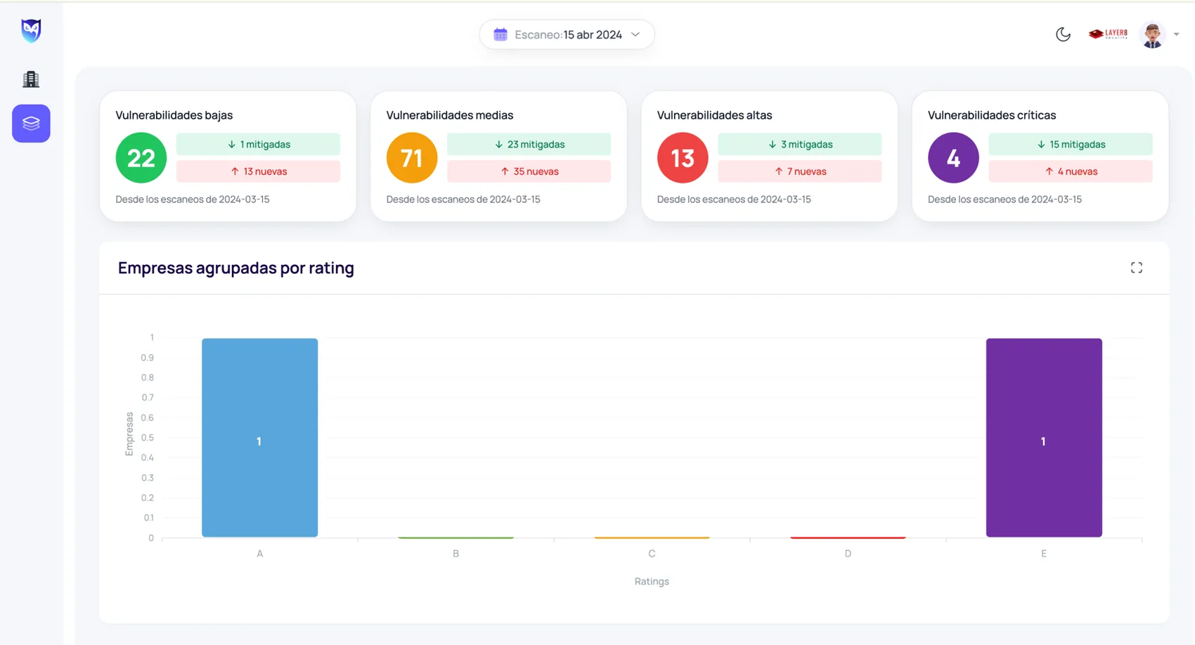Toggle dark mode moon icon

click(1063, 34)
